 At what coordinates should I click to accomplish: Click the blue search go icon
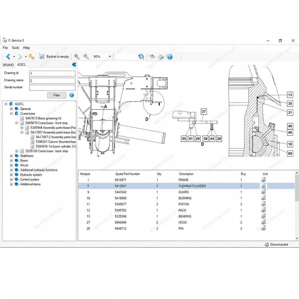(x=141, y=57)
